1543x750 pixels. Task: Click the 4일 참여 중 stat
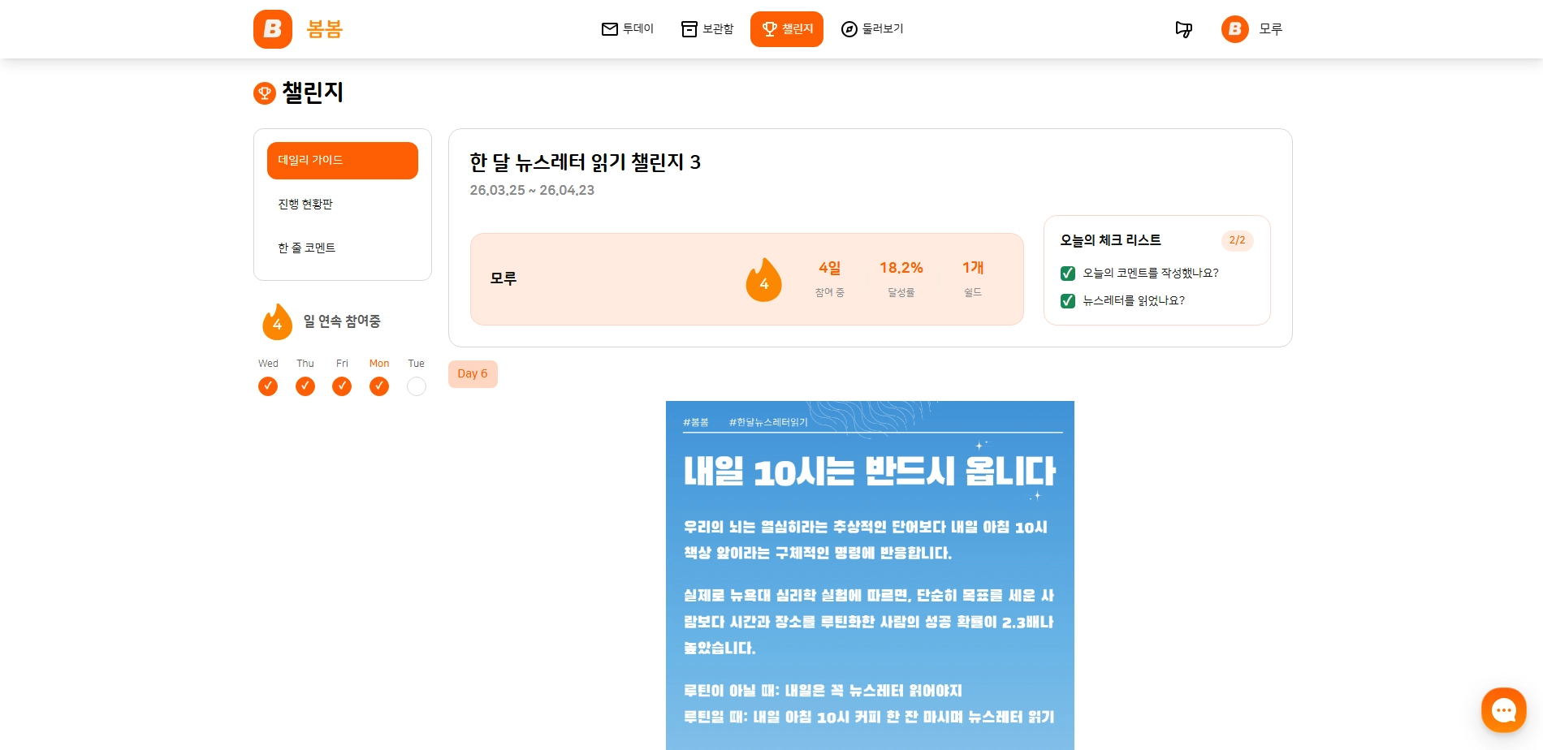click(830, 279)
